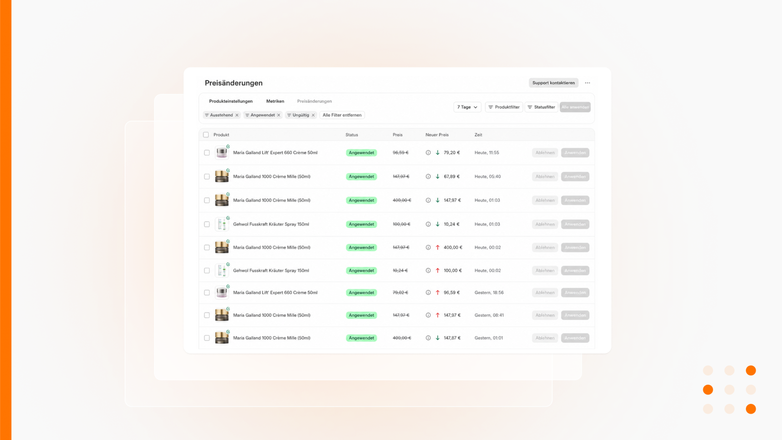
Task: Open product thumbnail in the Gestern, 18:56 row
Action: click(222, 293)
